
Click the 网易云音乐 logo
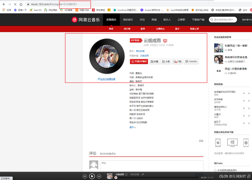coord(86,20)
